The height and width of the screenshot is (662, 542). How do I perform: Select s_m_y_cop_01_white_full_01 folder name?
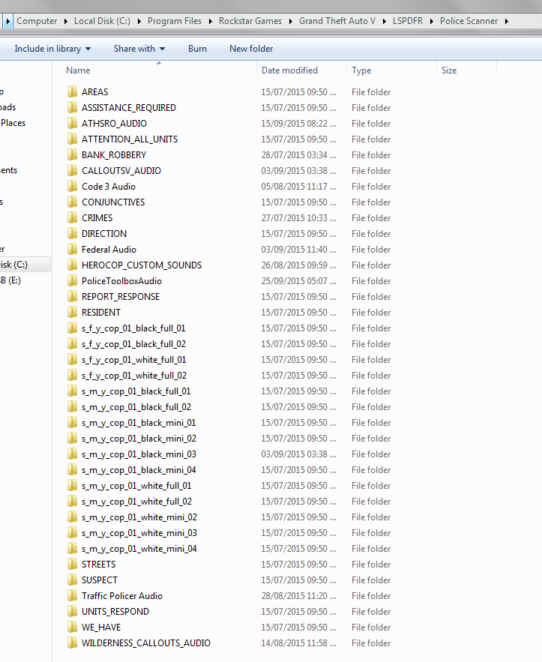136,486
